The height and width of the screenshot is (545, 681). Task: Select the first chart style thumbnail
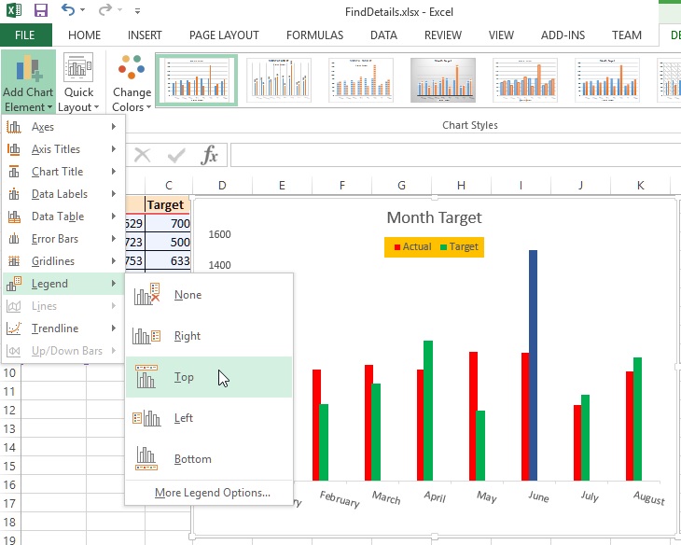[x=196, y=79]
